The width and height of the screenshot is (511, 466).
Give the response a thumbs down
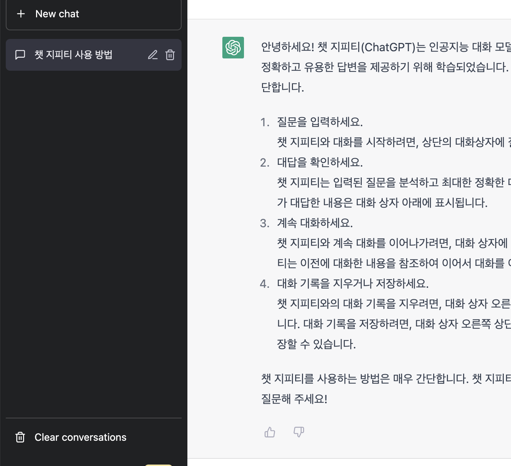(299, 432)
